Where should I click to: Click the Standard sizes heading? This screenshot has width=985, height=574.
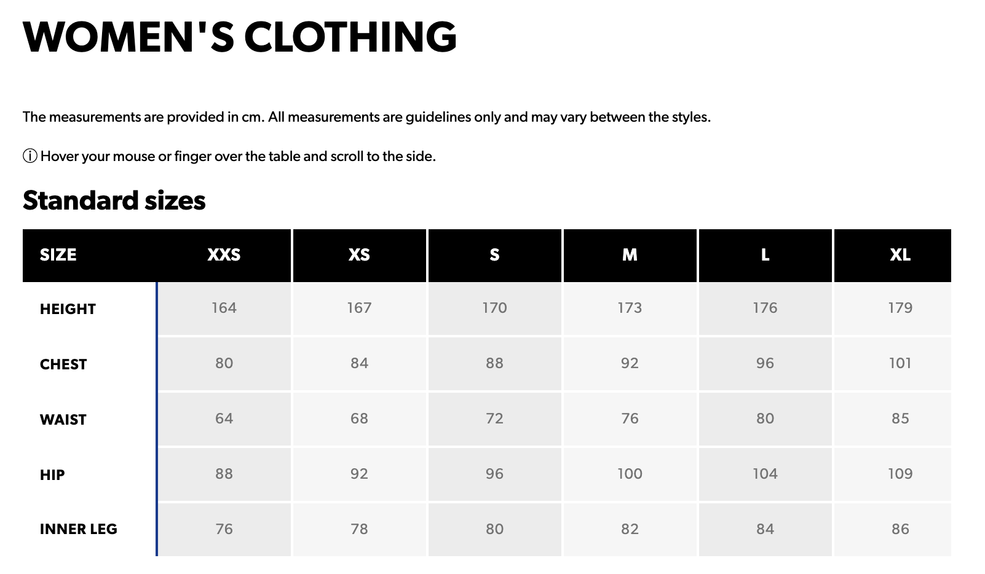(x=114, y=200)
